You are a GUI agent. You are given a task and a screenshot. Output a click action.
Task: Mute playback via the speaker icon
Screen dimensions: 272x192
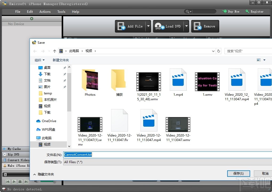pos(36,182)
